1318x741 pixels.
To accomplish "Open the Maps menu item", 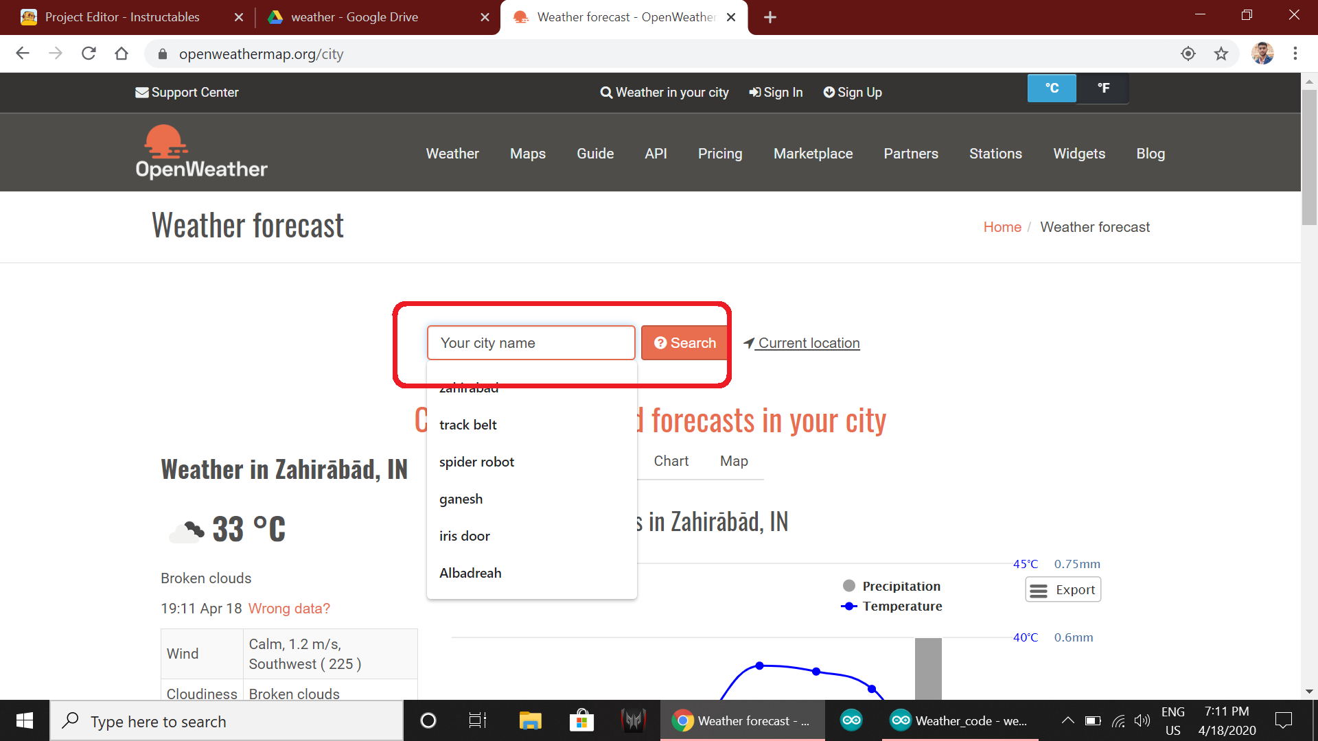I will point(528,154).
